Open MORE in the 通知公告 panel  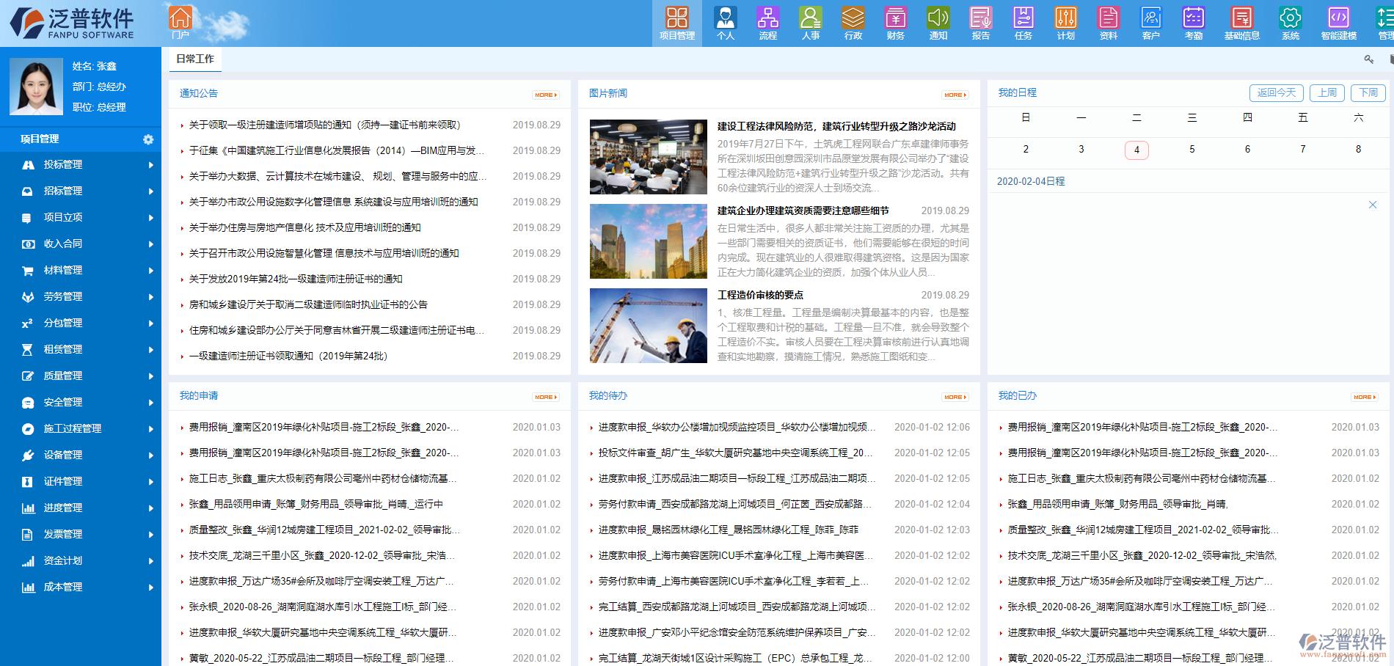point(546,95)
